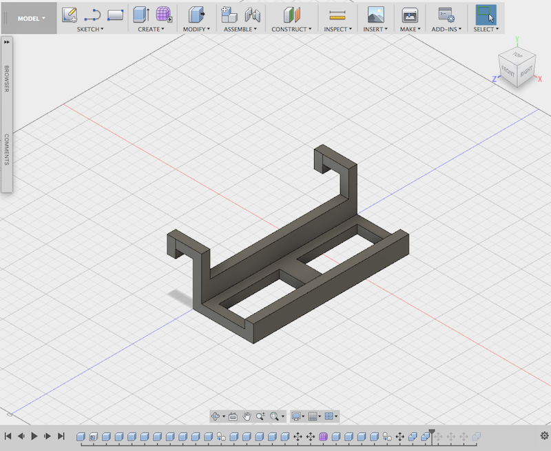This screenshot has width=551, height=451.
Task: Start a new sketch with Create Sketch icon
Action: 70,14
